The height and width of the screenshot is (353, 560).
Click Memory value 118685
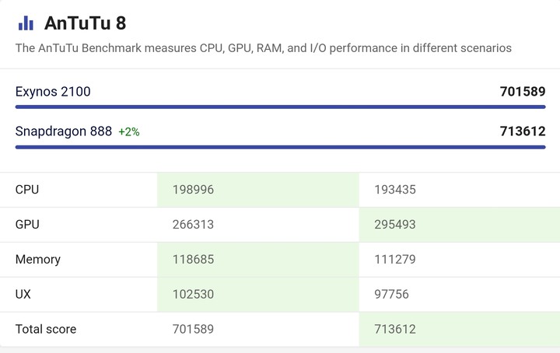(193, 260)
